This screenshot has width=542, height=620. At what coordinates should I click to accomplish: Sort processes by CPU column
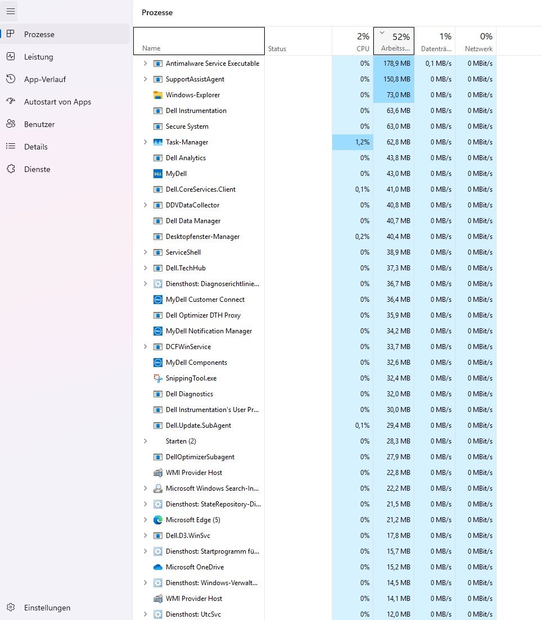click(x=353, y=40)
